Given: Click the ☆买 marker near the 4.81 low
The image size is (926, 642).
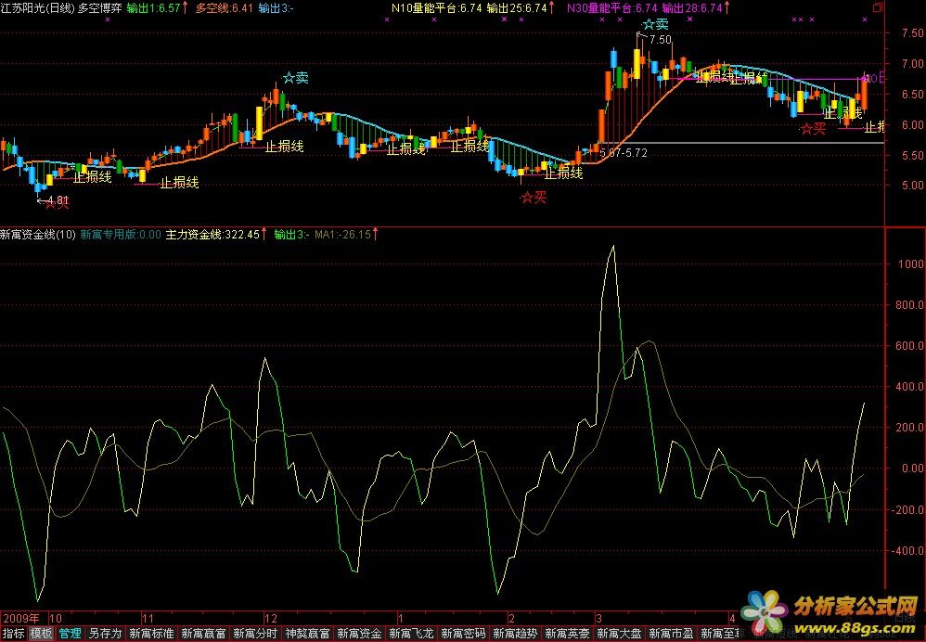Looking at the screenshot, I should (x=58, y=204).
